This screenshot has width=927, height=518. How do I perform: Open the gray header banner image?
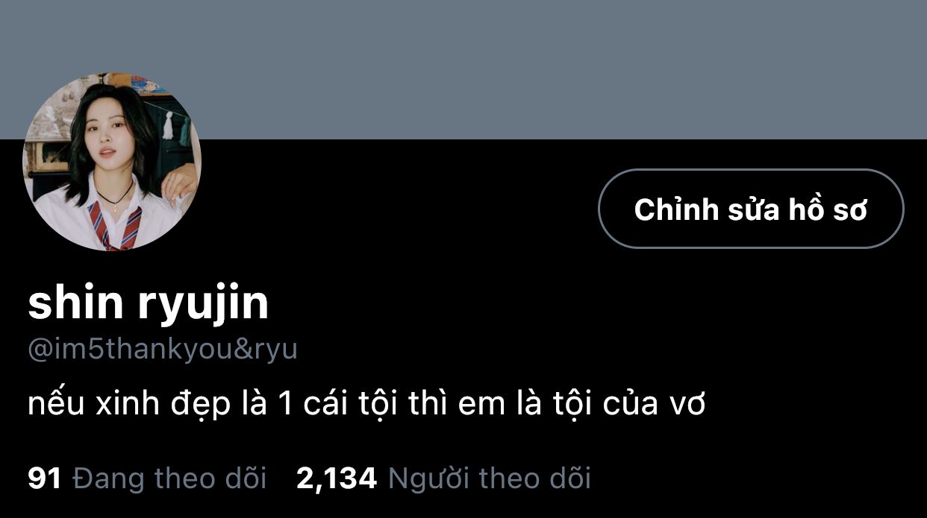[x=463, y=69]
